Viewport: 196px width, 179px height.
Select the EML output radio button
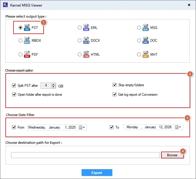tap(79, 27)
